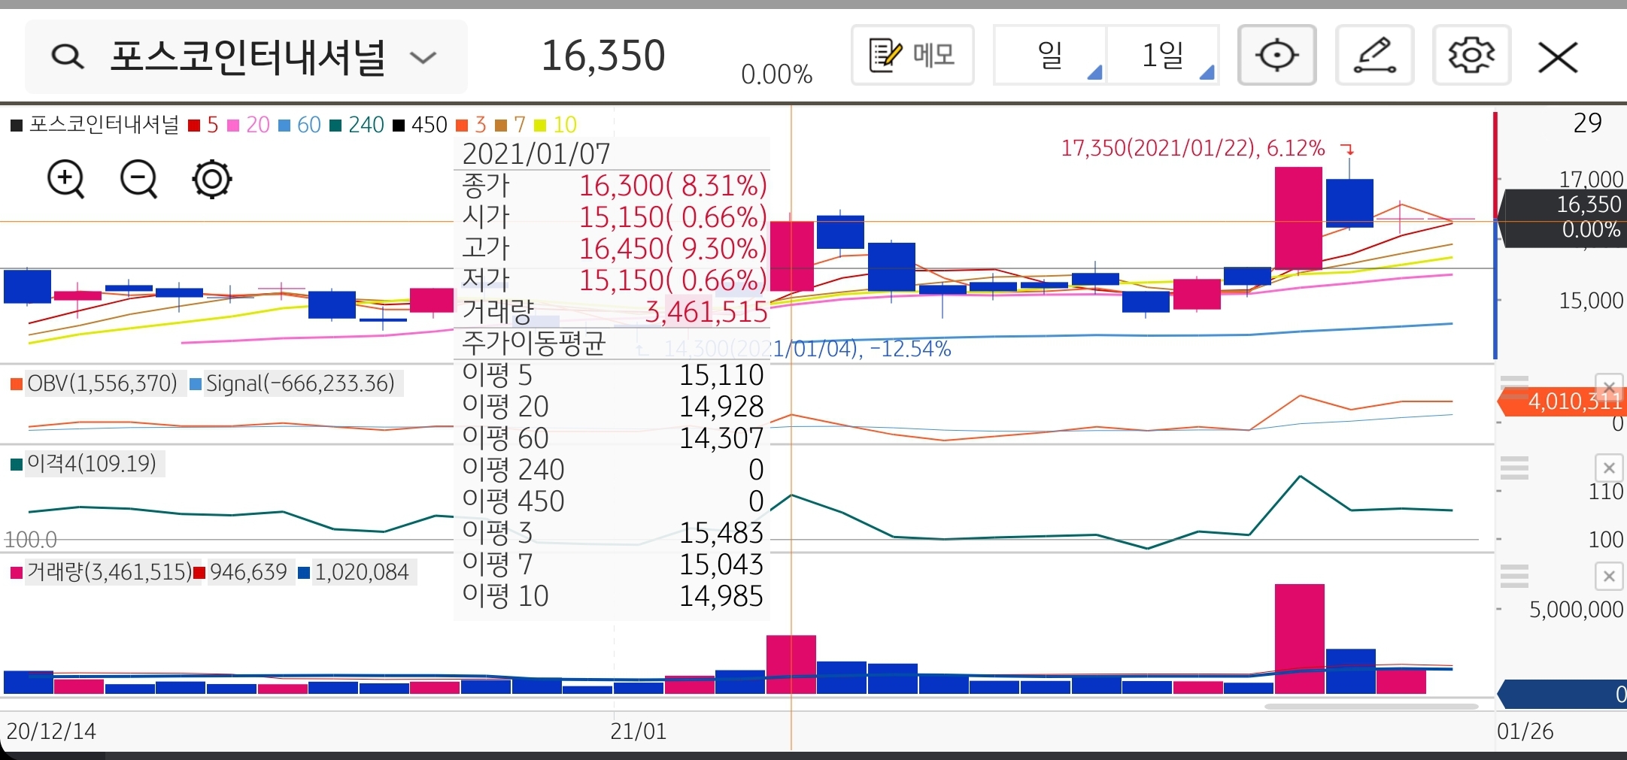1627x760 pixels.
Task: Open chart settings gear in toolbar
Action: pyautogui.click(x=1471, y=55)
